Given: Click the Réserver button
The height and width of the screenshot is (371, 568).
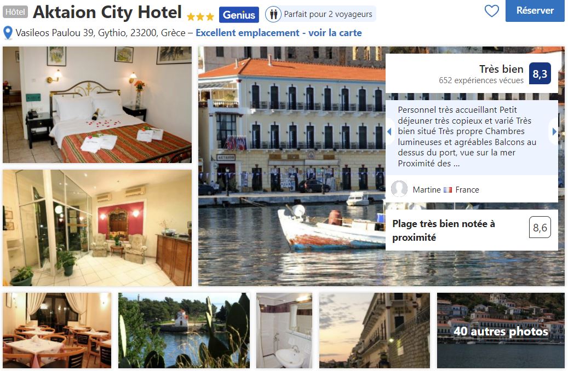Looking at the screenshot, I should click(535, 11).
